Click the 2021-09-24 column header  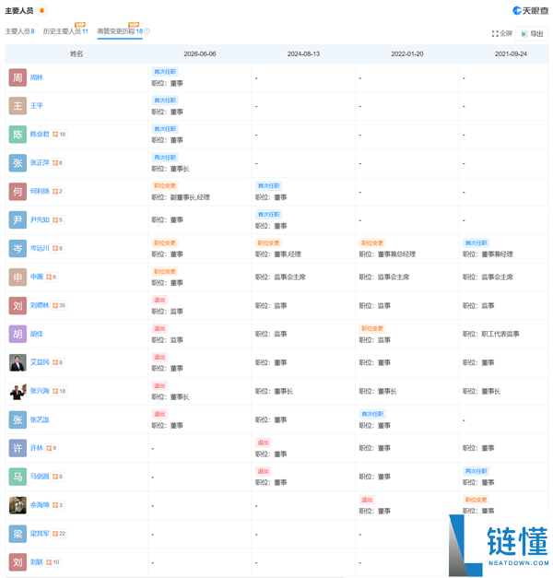[x=511, y=53]
